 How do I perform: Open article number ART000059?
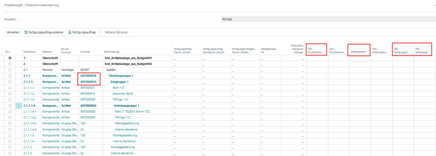89,82
